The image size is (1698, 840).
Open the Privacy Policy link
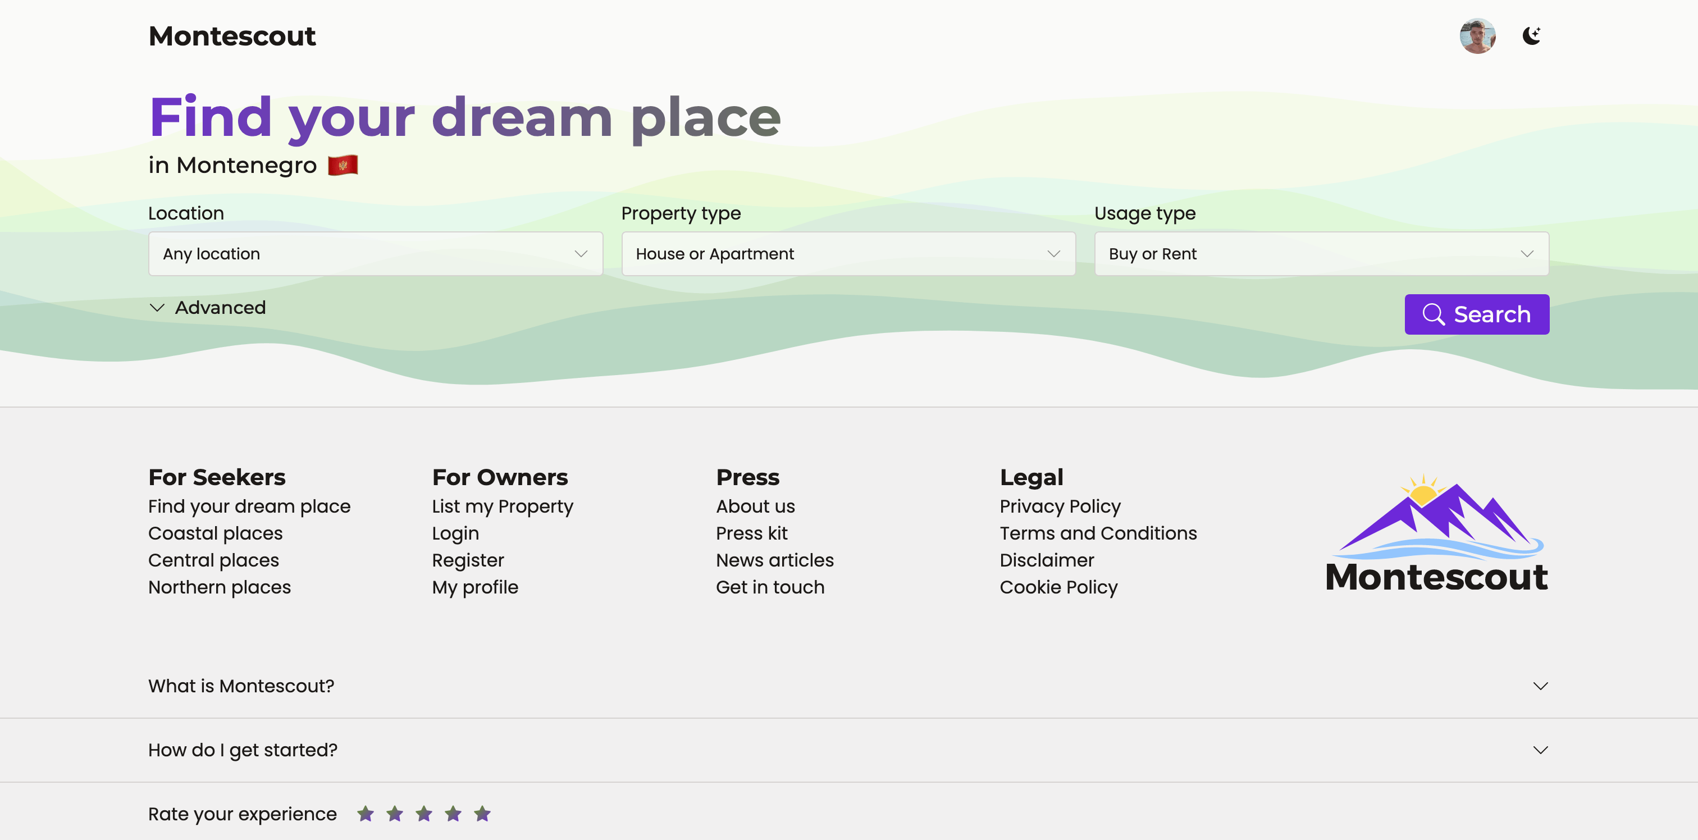click(1059, 506)
